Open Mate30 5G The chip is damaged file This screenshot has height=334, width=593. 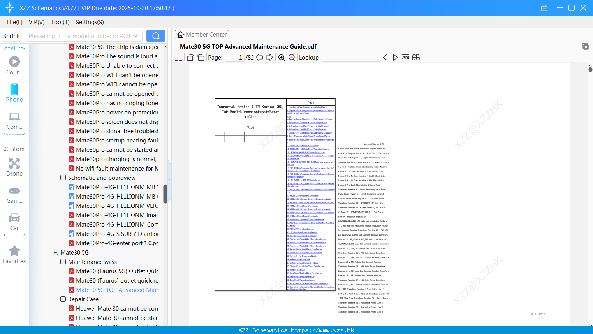(x=114, y=47)
